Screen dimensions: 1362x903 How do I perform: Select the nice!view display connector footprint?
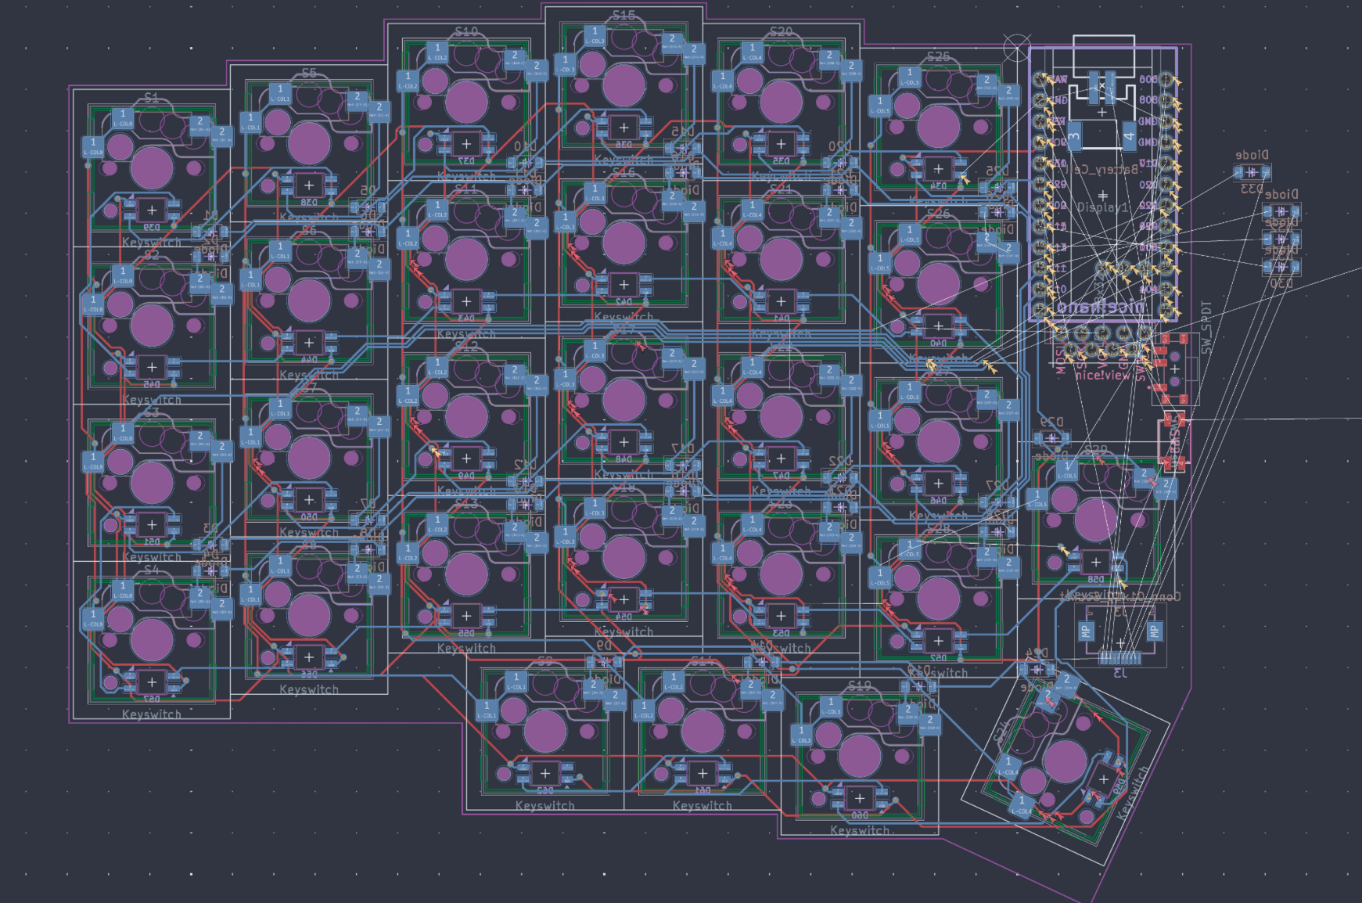(x=1099, y=340)
